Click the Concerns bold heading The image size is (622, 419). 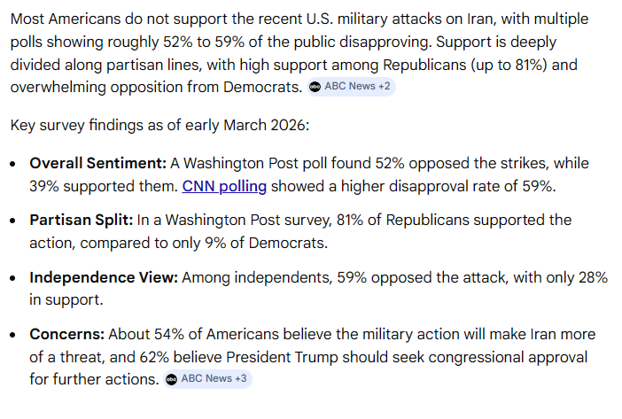[66, 334]
